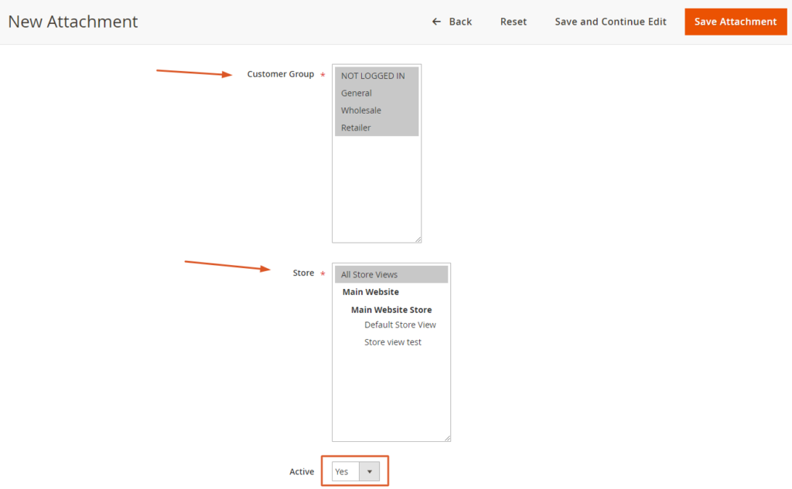Click Save and Continue Edit
The width and height of the screenshot is (792, 489).
tap(610, 22)
